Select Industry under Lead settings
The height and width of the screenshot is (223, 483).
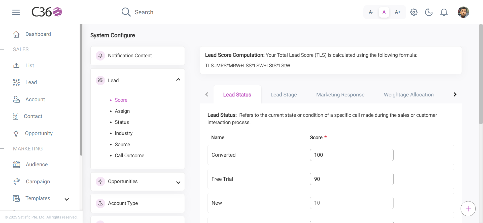click(123, 133)
